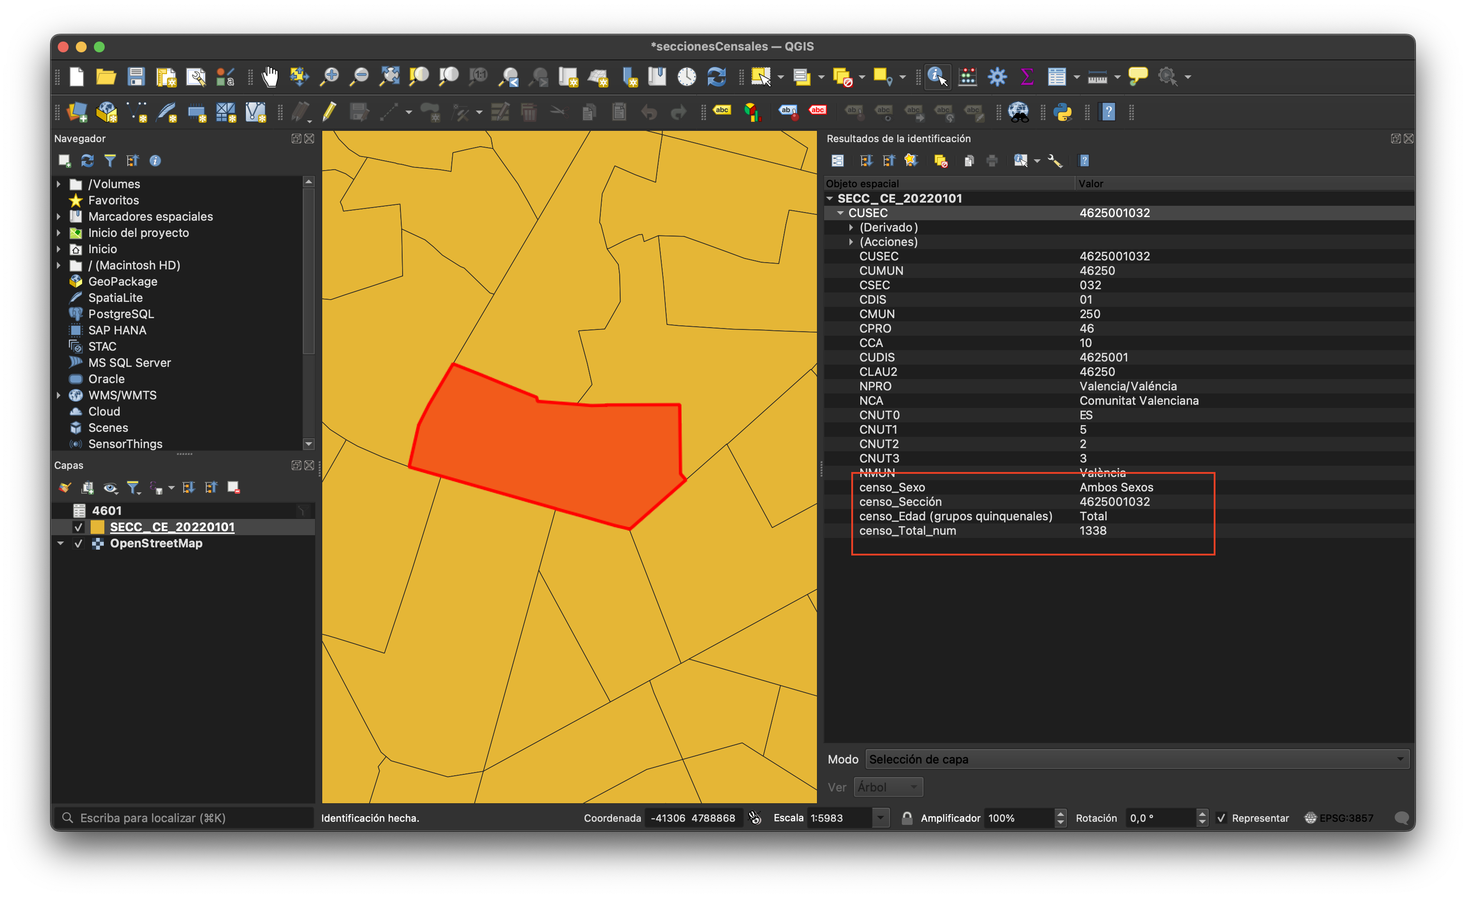Click the Statistical Summary sigma icon
1466x898 pixels.
[x=1026, y=77]
